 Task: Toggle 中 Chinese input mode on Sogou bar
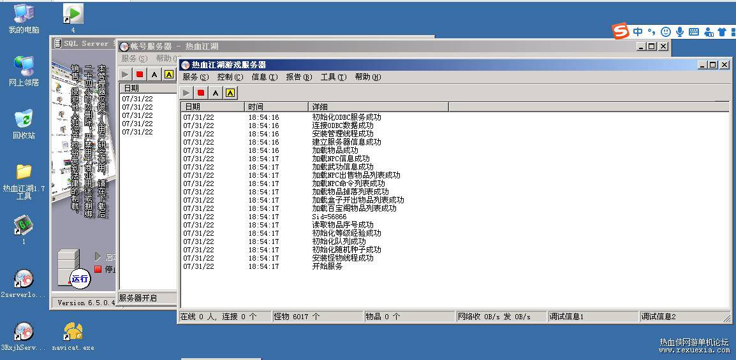637,32
